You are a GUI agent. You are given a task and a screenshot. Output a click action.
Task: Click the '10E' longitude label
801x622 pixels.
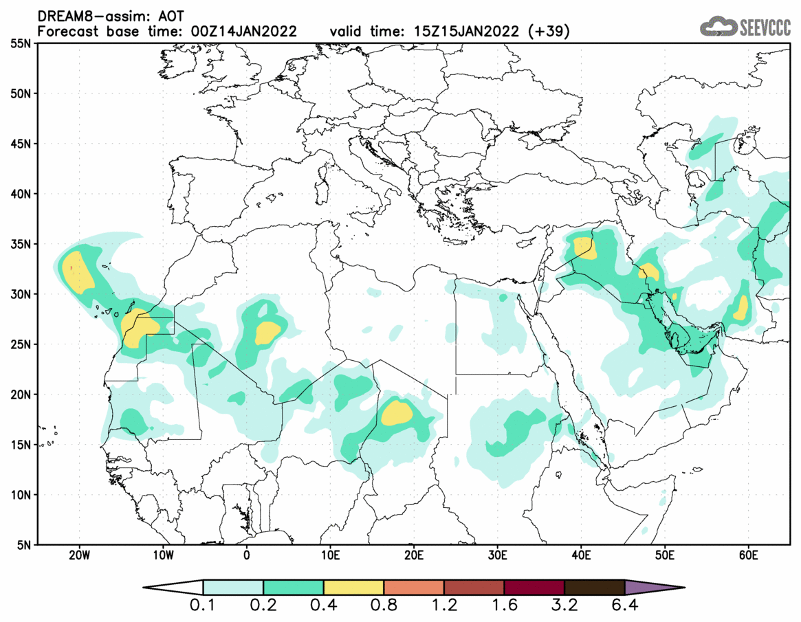click(x=330, y=555)
